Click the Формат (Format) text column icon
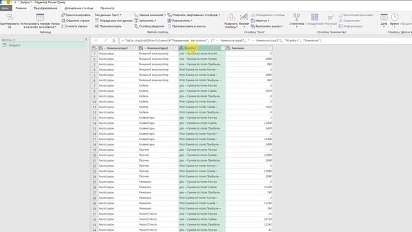 (x=244, y=17)
